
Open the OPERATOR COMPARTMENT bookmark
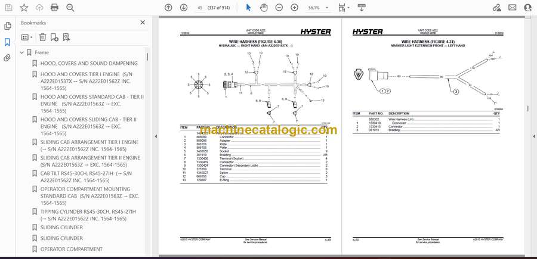click(x=72, y=249)
